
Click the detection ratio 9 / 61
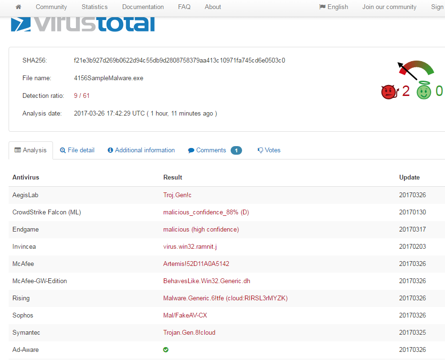tap(82, 95)
